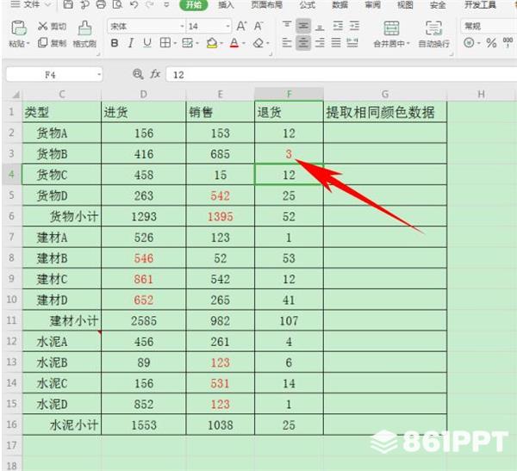The height and width of the screenshot is (471, 517).
Task: Click the formula bar showing 12
Action: coord(341,75)
